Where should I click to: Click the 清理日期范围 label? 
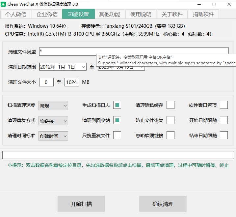[x=22, y=67]
